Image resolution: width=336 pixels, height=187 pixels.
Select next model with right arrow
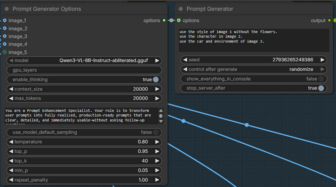pyautogui.click(x=157, y=60)
